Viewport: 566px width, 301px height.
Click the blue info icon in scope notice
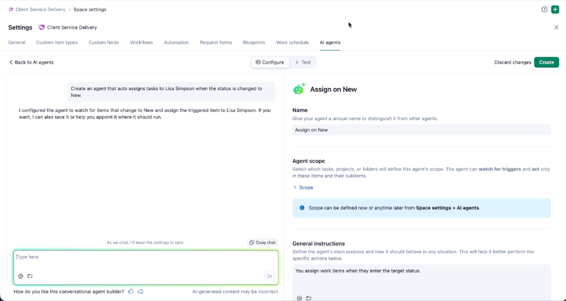pyautogui.click(x=302, y=208)
